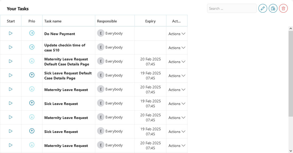This screenshot has height=153, width=293.
Task: Open Maternity Leave Request Default Case Details Page name
Action: (67, 62)
